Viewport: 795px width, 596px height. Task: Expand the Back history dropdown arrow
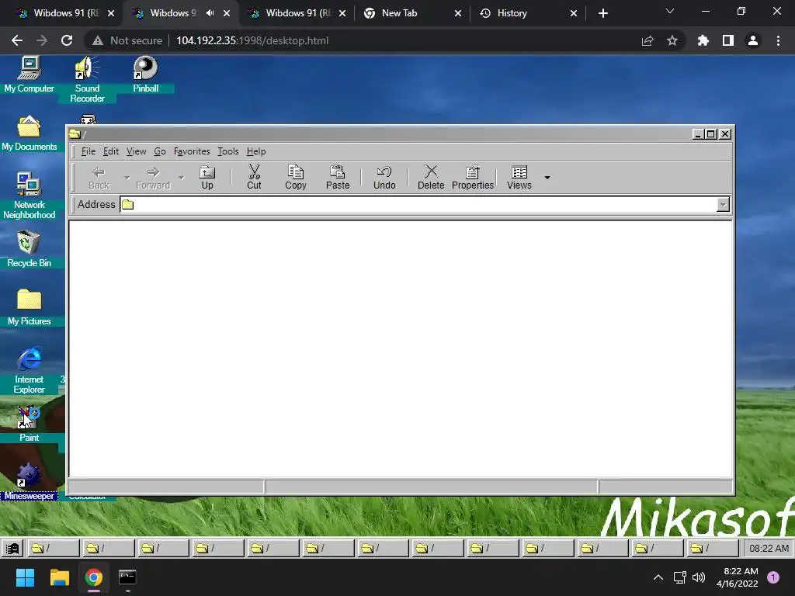coord(127,178)
